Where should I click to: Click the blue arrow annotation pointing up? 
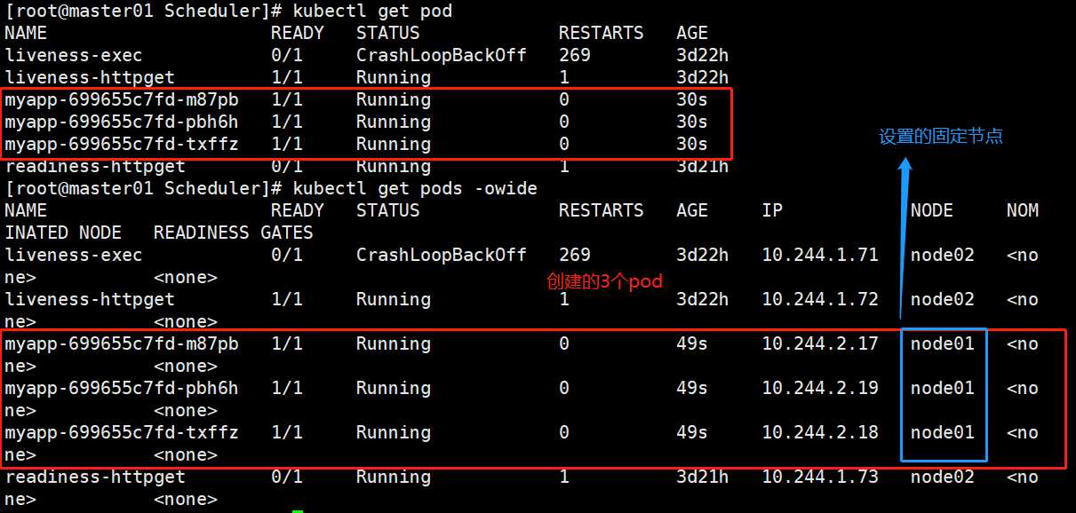(904, 238)
